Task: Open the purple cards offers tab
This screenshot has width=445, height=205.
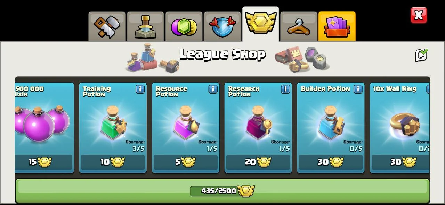Action: point(337,26)
